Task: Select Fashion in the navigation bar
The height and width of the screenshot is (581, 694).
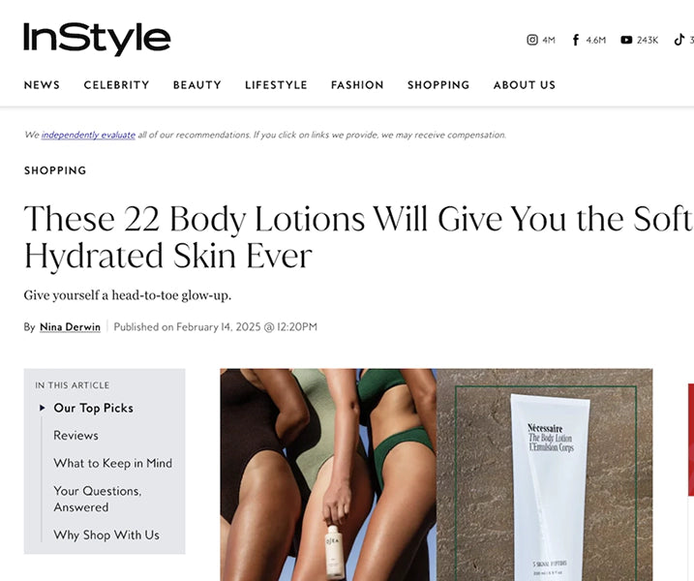Action: pos(357,85)
